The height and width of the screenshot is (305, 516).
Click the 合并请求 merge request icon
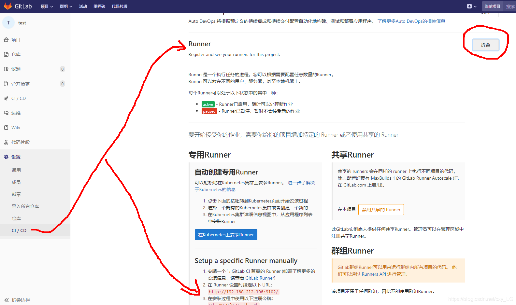(6, 84)
